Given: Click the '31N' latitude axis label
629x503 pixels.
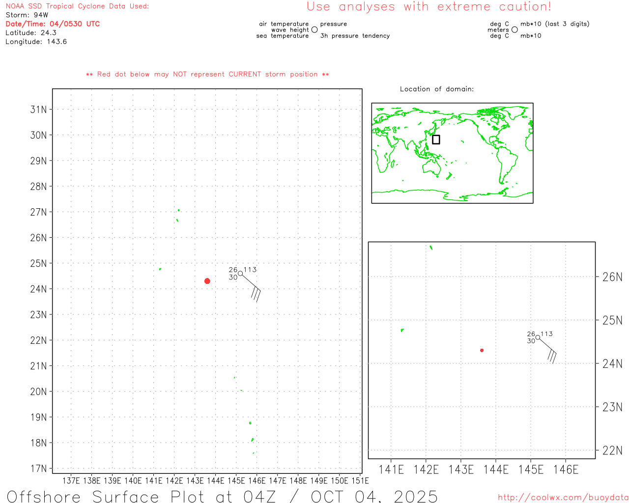Looking at the screenshot, I should (x=39, y=110).
